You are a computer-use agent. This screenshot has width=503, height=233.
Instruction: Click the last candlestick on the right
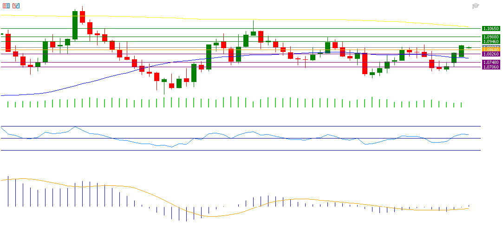pos(469,47)
